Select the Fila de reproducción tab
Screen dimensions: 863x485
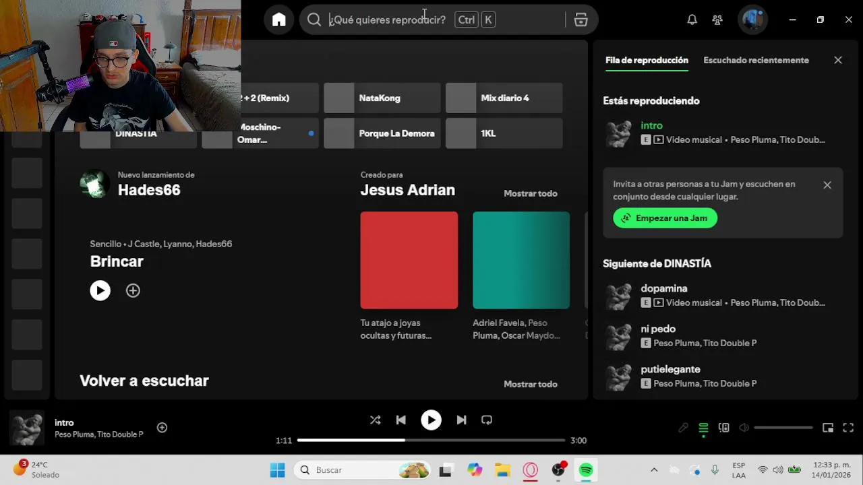tap(647, 60)
